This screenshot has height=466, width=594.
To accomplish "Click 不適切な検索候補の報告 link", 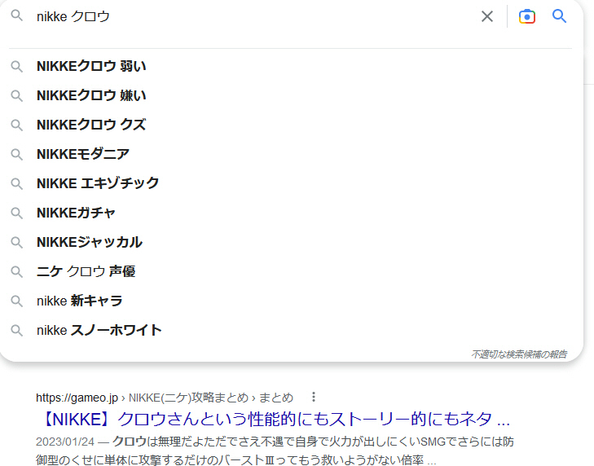I will [x=519, y=354].
